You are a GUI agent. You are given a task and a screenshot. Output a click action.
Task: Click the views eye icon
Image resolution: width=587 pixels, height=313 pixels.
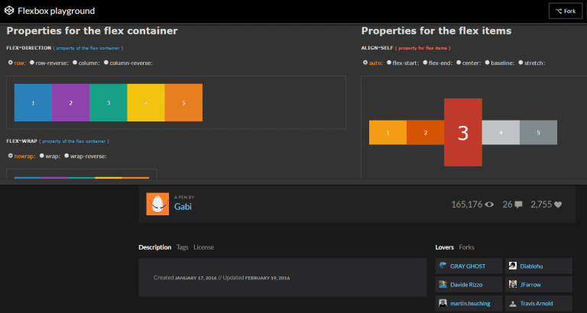click(x=489, y=205)
